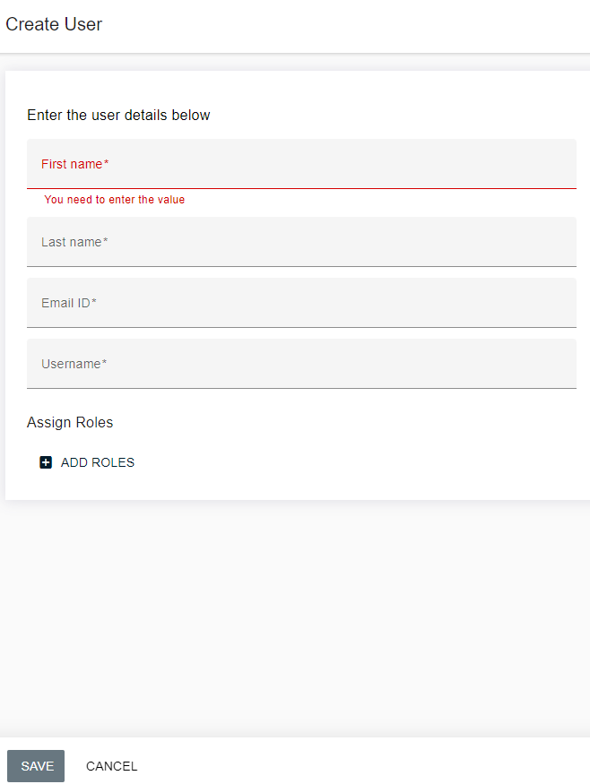Viewport: 590px width, 784px height.
Task: Click CANCEL to discard the new user
Action: (x=111, y=766)
